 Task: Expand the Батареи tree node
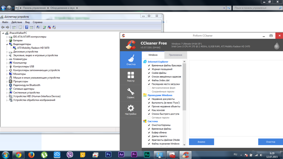click(x=7, y=41)
